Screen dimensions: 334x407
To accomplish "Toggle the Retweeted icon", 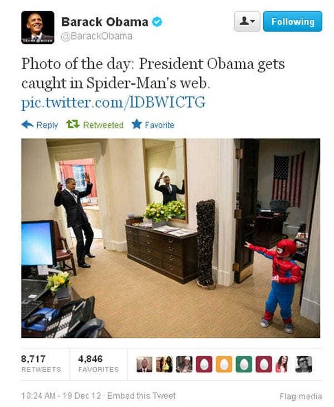I will point(72,124).
